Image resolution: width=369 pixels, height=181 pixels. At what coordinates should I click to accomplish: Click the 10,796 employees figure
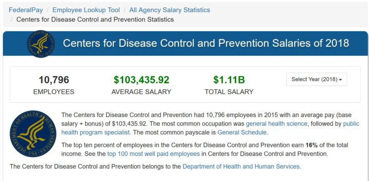[x=54, y=80]
